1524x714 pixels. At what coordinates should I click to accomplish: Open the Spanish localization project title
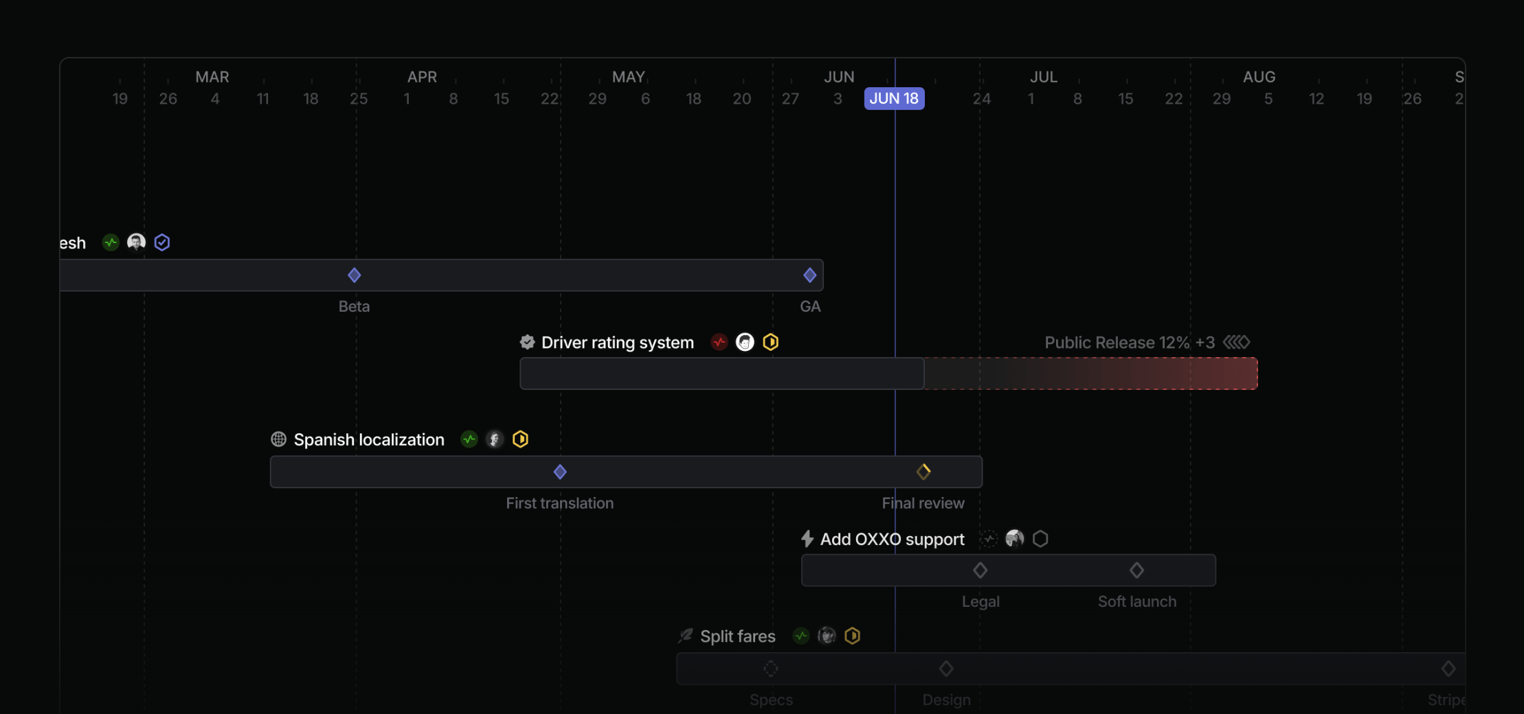click(x=369, y=439)
